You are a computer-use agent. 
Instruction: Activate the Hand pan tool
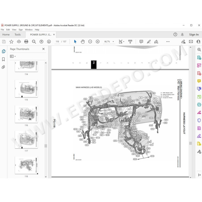[83, 42]
